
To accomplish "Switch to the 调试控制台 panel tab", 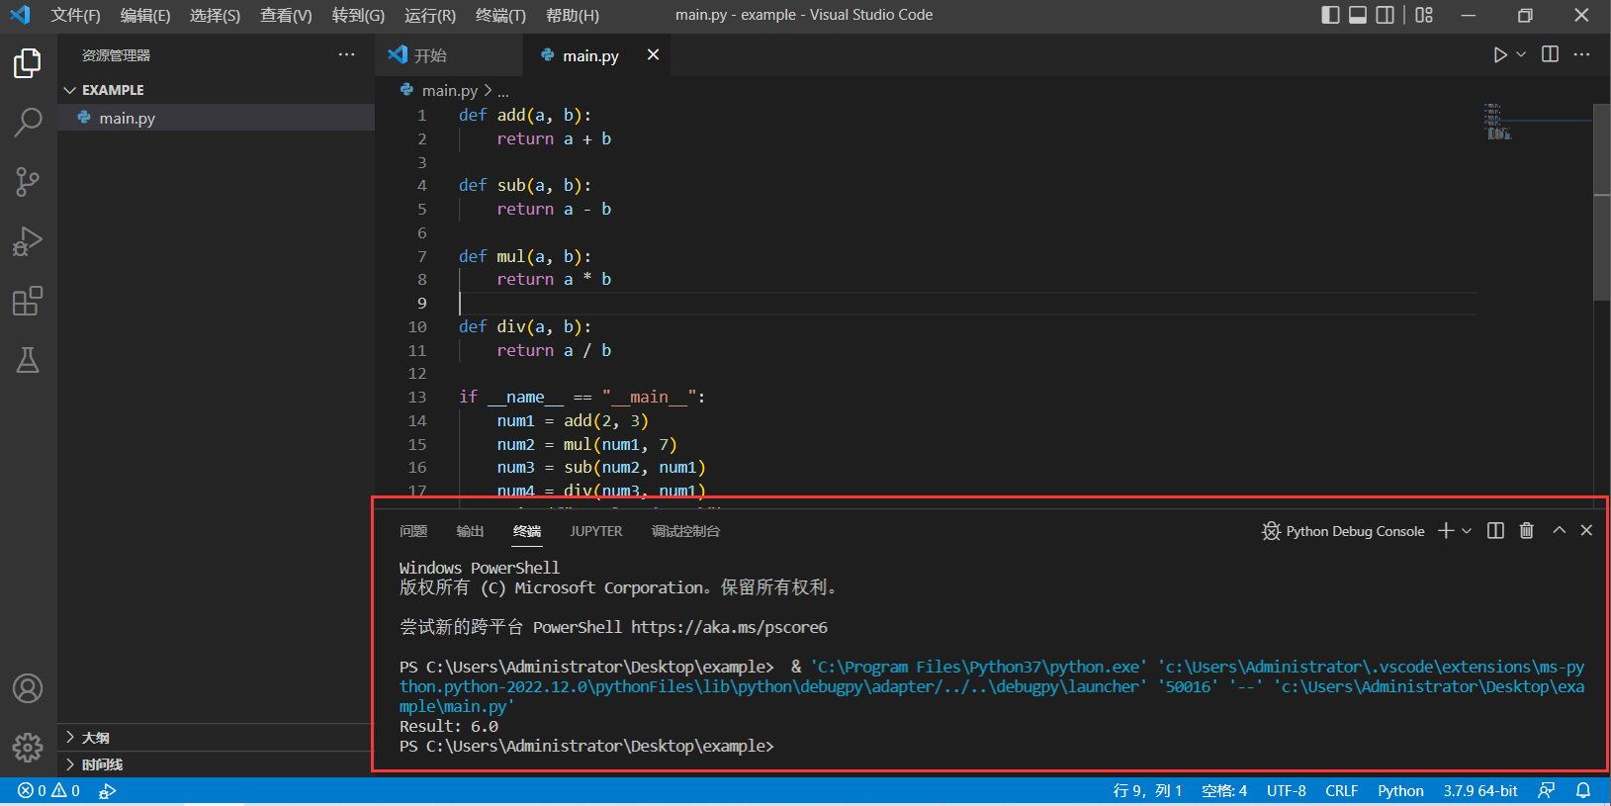I will [x=685, y=531].
